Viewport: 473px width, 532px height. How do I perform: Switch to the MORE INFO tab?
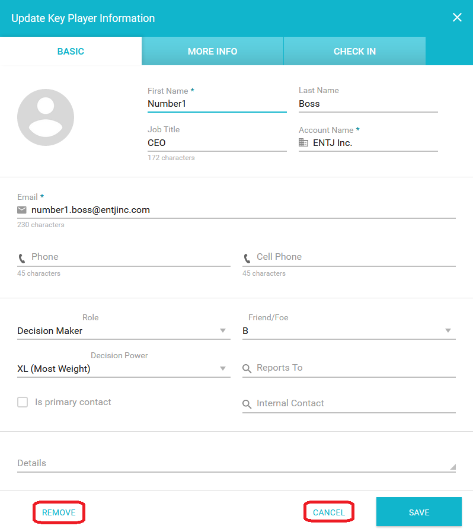213,51
